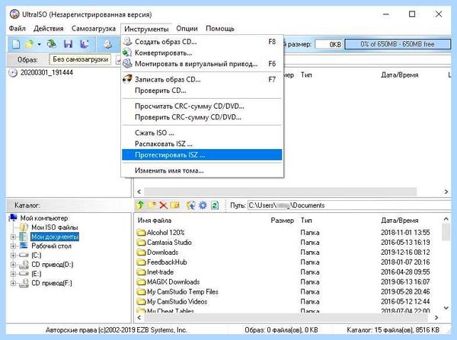Open the Самозагрузка menu
The height and width of the screenshot is (340, 457).
(x=94, y=29)
